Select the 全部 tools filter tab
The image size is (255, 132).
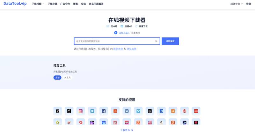pyautogui.click(x=57, y=77)
